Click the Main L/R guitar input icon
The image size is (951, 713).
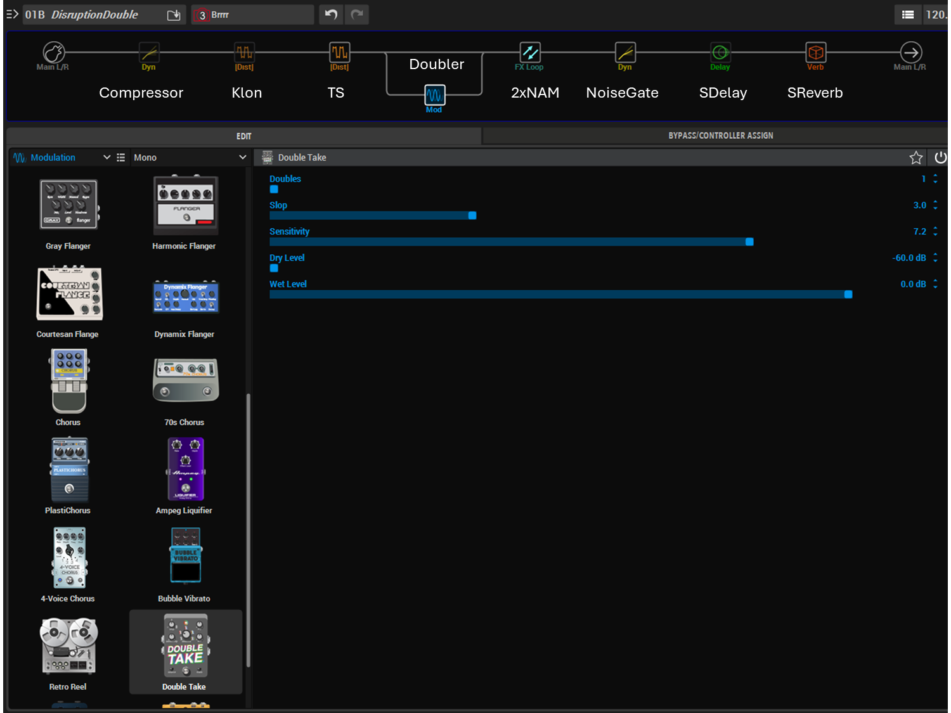(x=53, y=52)
